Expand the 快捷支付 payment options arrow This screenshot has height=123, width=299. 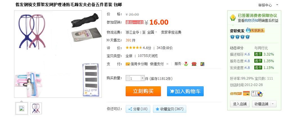pos(167,64)
